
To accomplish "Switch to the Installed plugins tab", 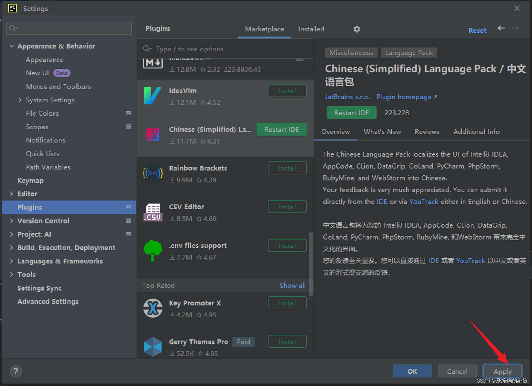I will (x=311, y=29).
